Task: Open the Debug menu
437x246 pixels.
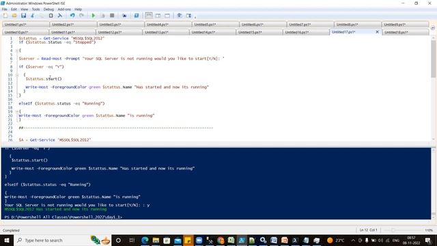Action: click(48, 9)
